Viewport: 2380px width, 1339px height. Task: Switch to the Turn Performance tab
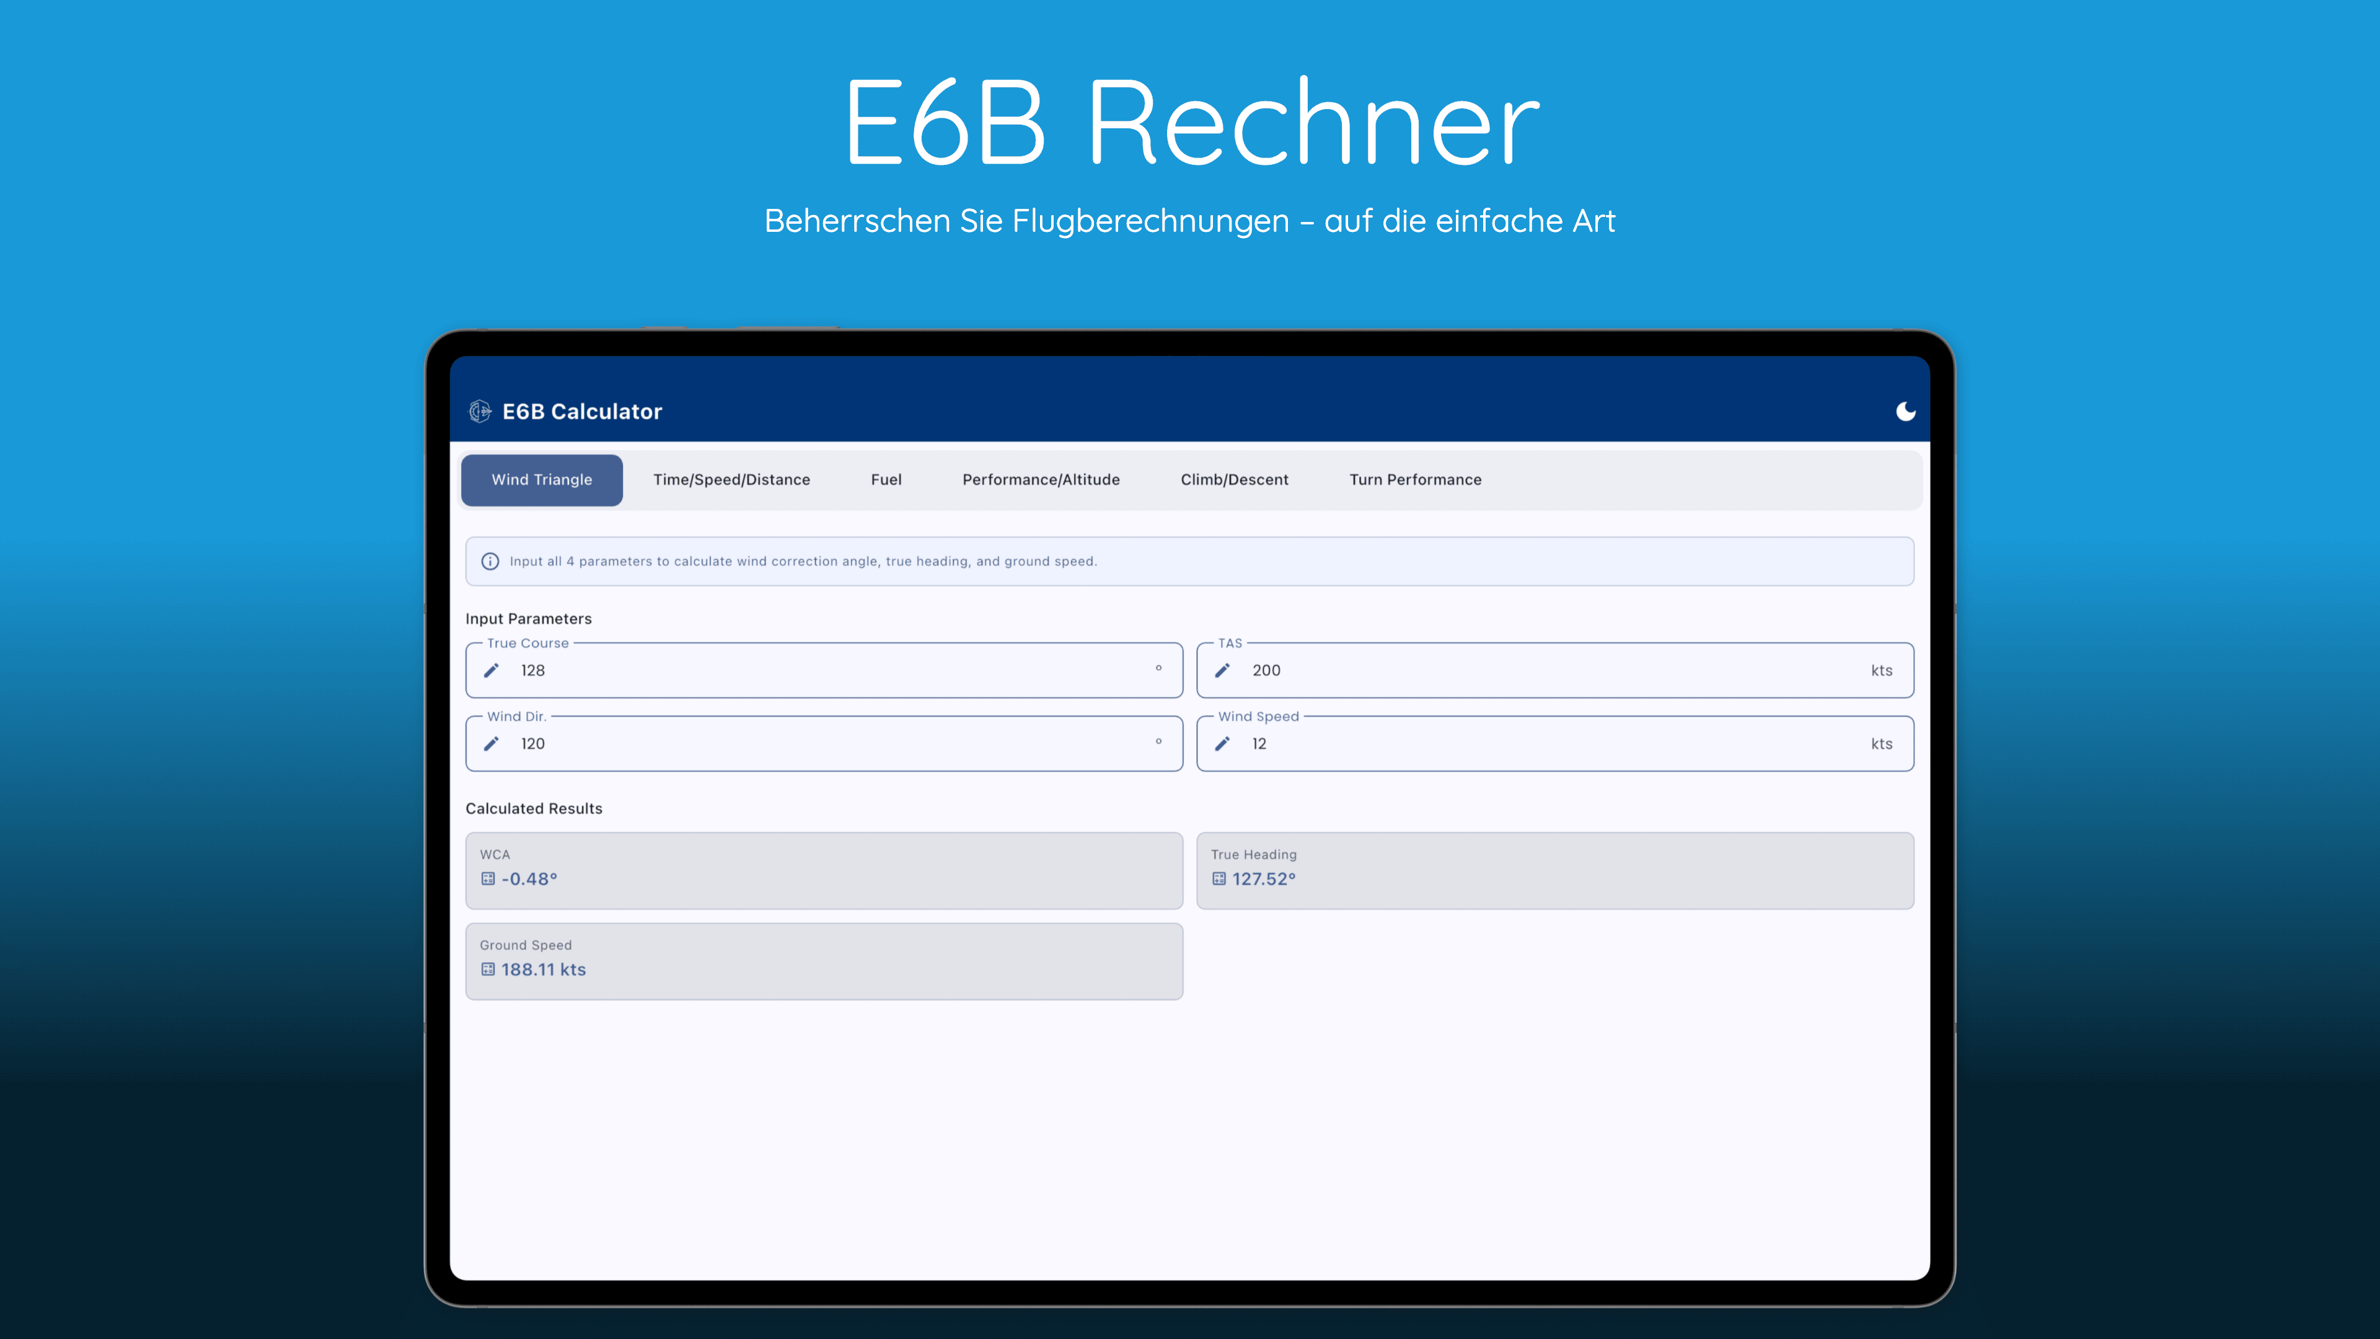pos(1414,480)
